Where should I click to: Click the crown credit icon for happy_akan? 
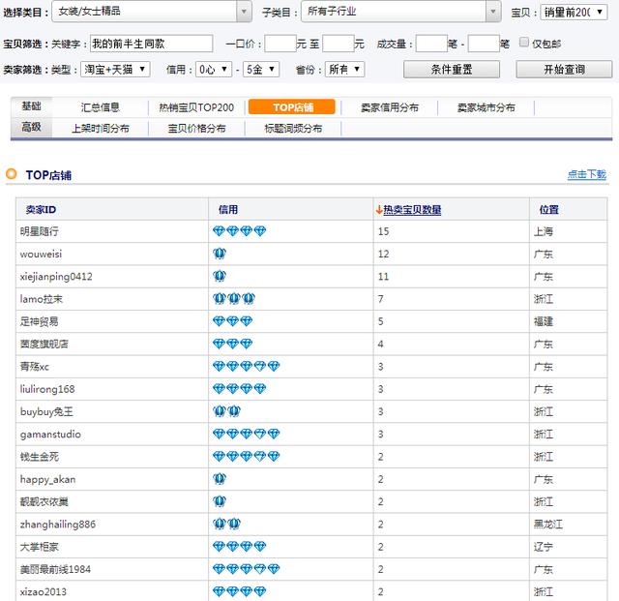pyautogui.click(x=220, y=479)
